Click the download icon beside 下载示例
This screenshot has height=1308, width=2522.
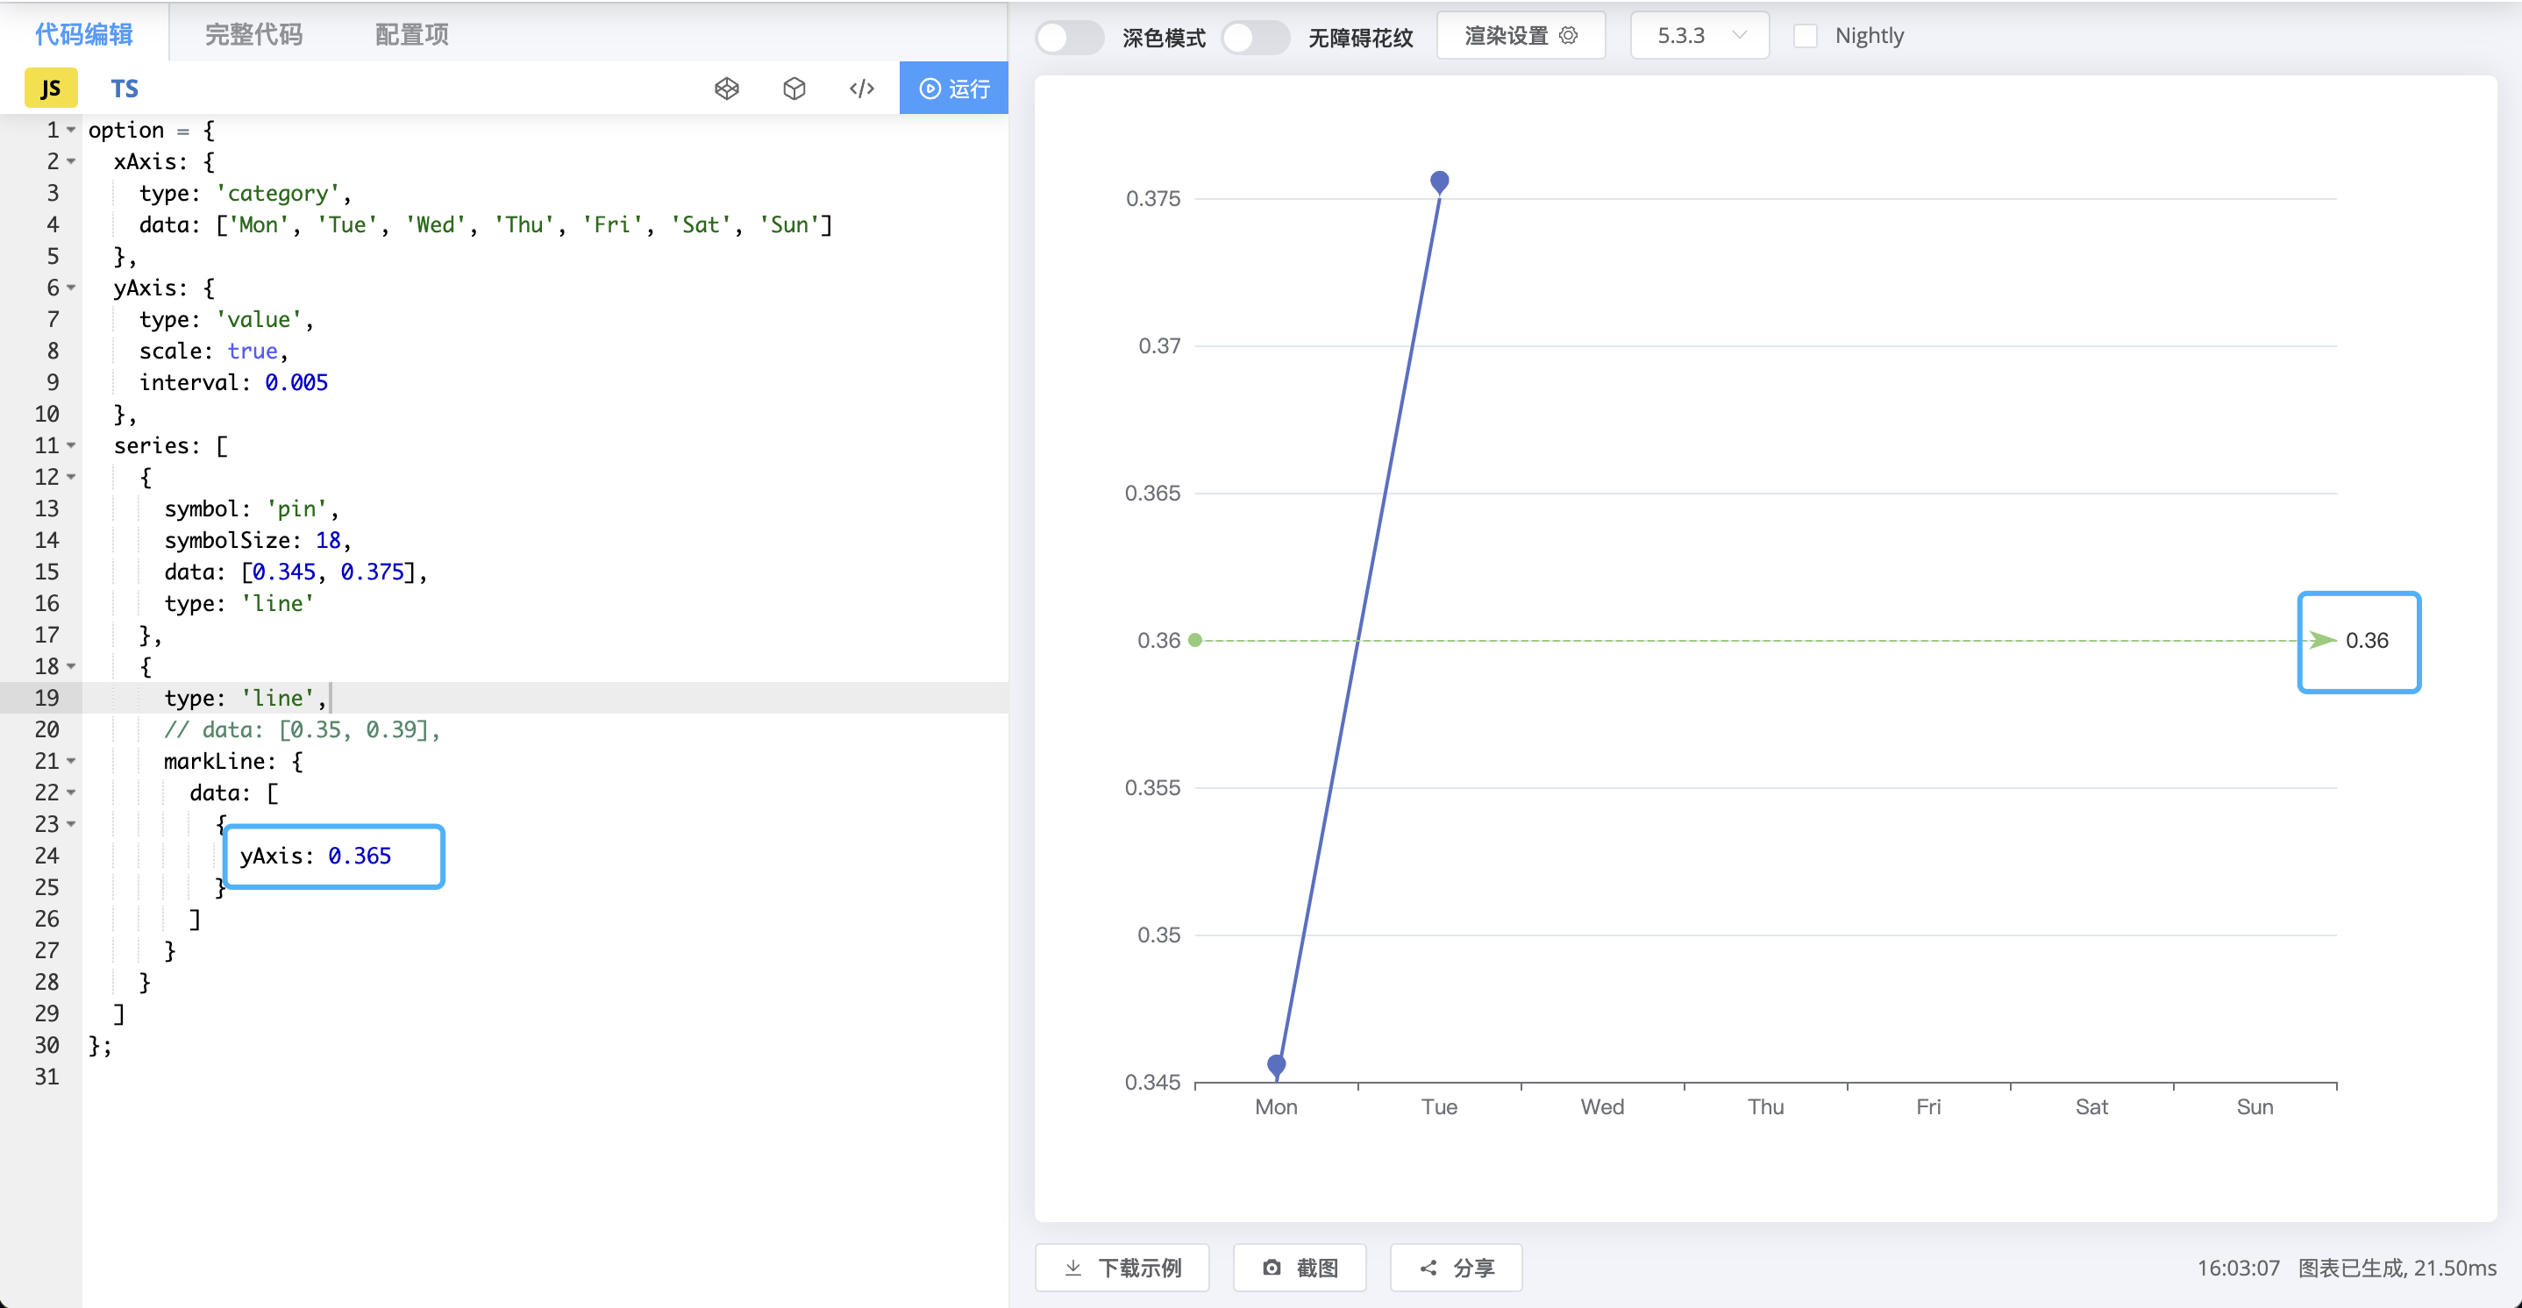tap(1073, 1267)
